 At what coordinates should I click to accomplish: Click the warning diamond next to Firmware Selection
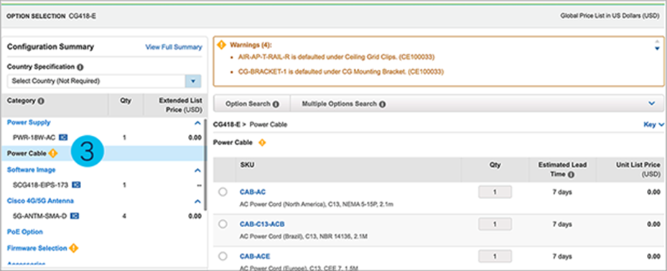(73, 248)
